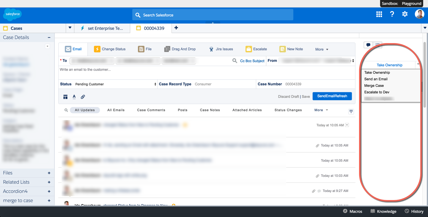This screenshot has height=217, width=428.
Task: Click the Take Ownership button
Action: [389, 65]
